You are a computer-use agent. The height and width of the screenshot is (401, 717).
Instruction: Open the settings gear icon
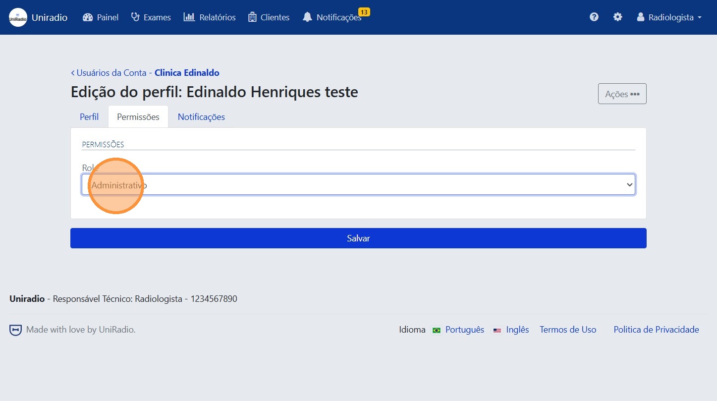point(617,16)
